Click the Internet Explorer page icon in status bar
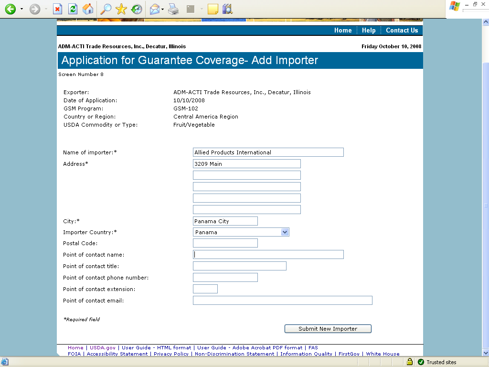Image resolution: width=489 pixels, height=367 pixels. click(x=5, y=362)
